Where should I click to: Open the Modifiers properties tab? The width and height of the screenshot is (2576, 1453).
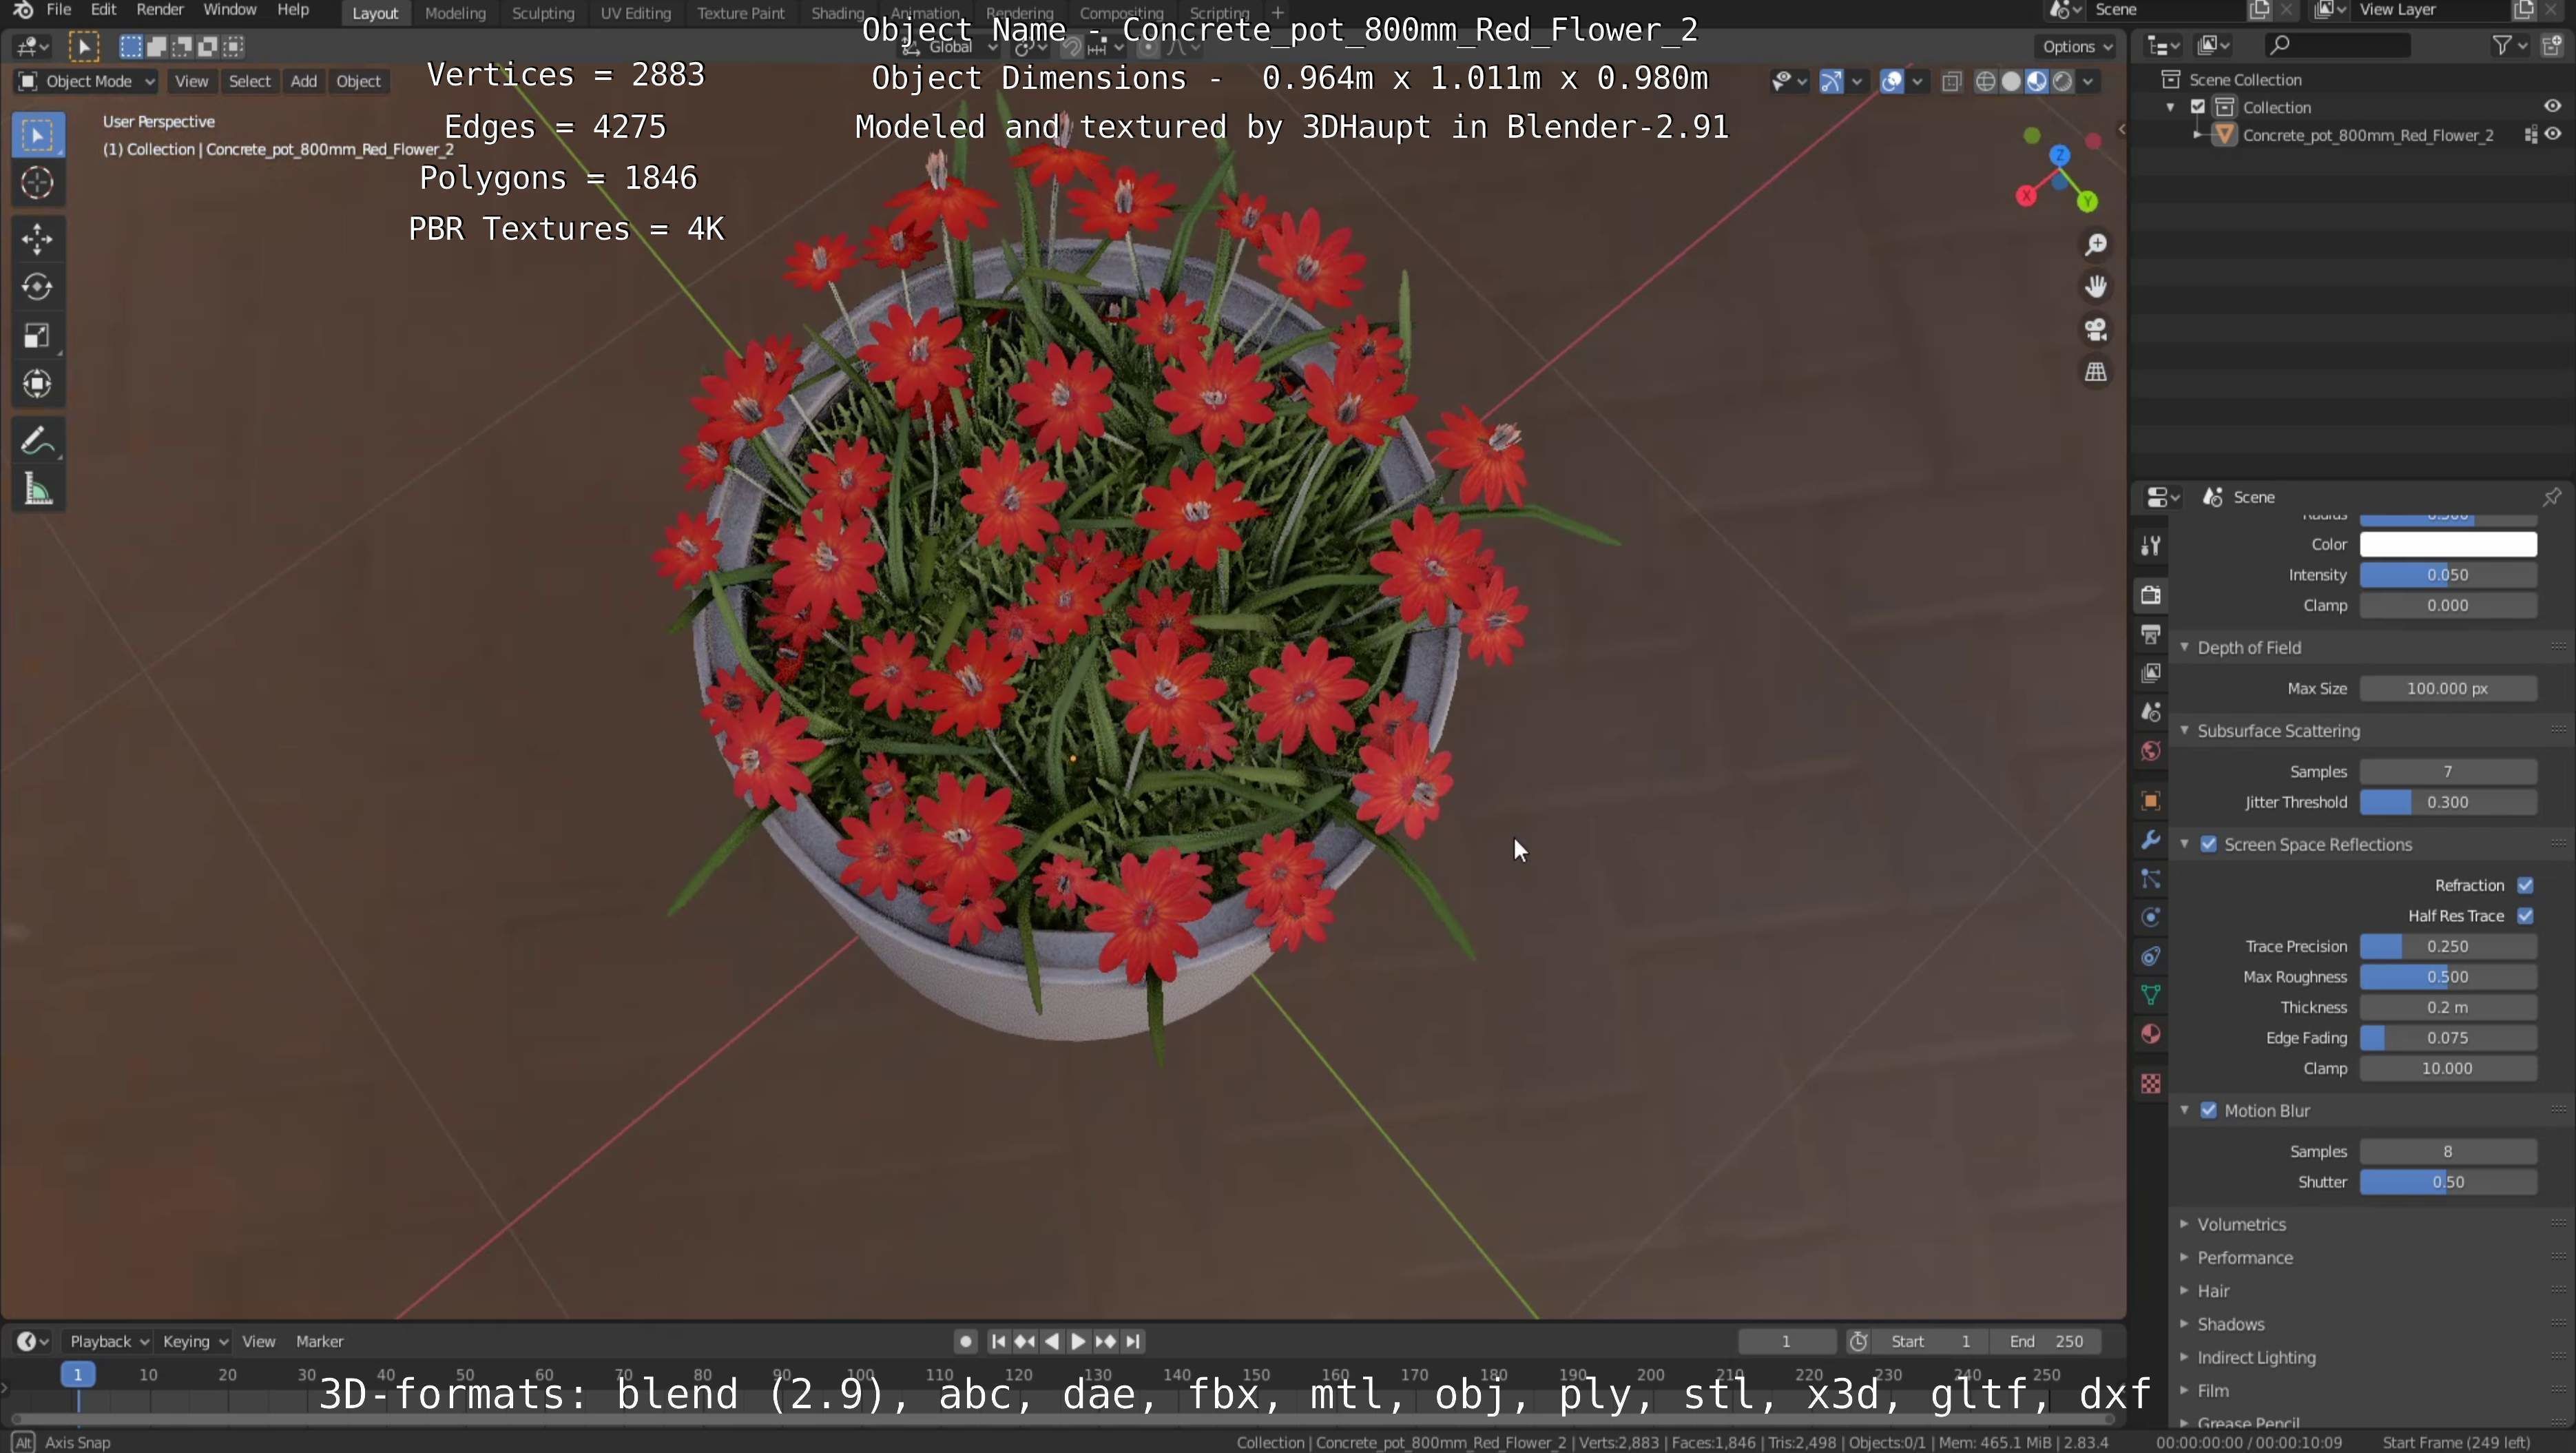pyautogui.click(x=2151, y=840)
